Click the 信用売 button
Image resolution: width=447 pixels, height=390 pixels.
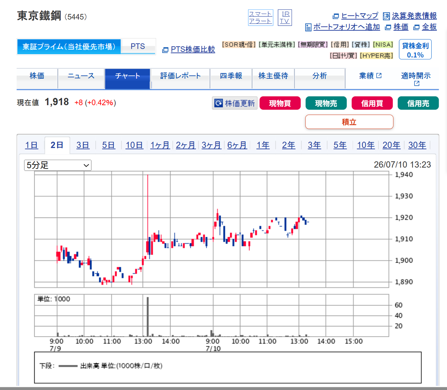[x=418, y=103]
